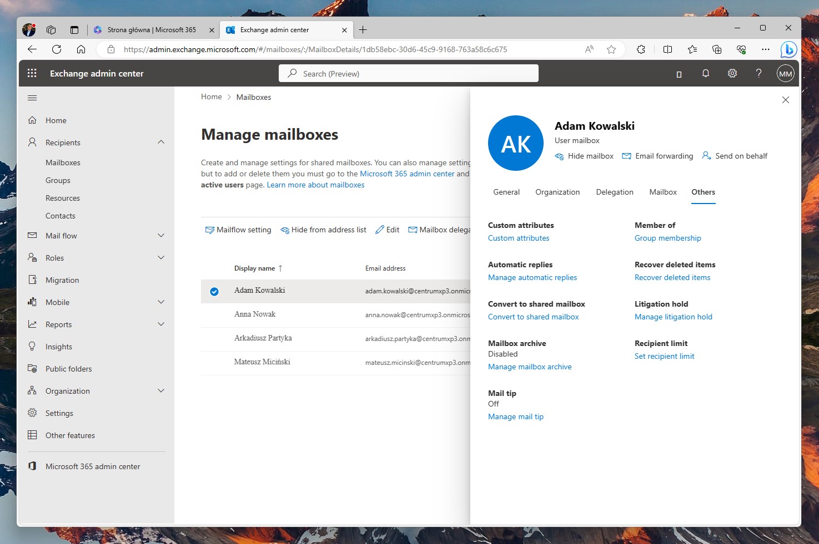Open the app launcher waffle icon
Viewport: 819px width, 544px height.
tap(32, 73)
